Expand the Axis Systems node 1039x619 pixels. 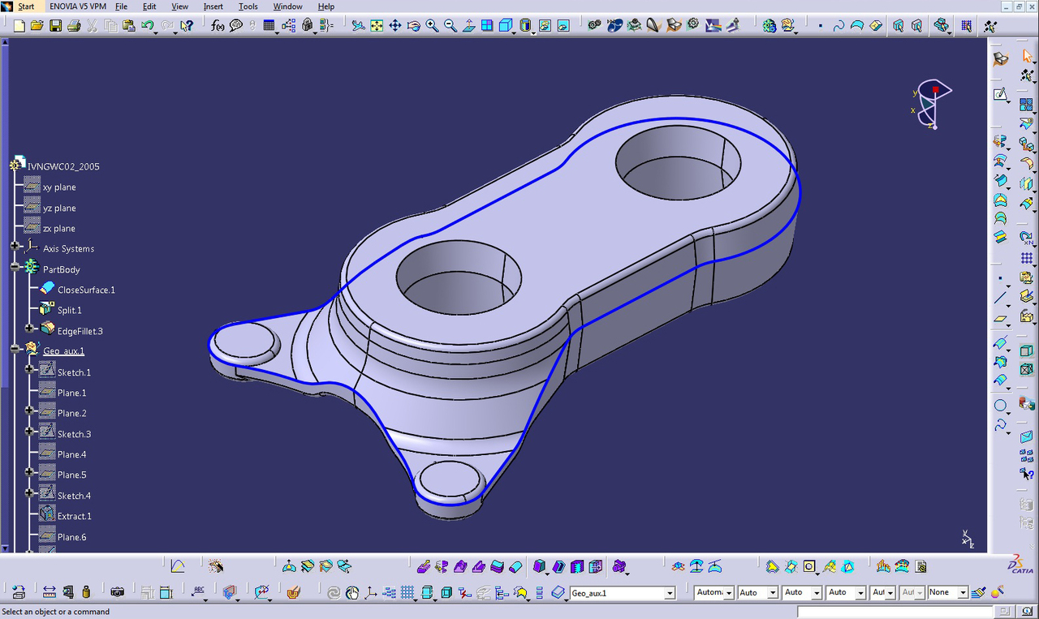pos(15,246)
